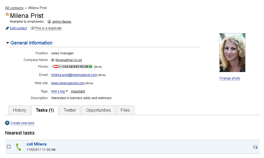The image size is (264, 158).
Task: Click the lock icon next to contact name
Action: pos(7,14)
